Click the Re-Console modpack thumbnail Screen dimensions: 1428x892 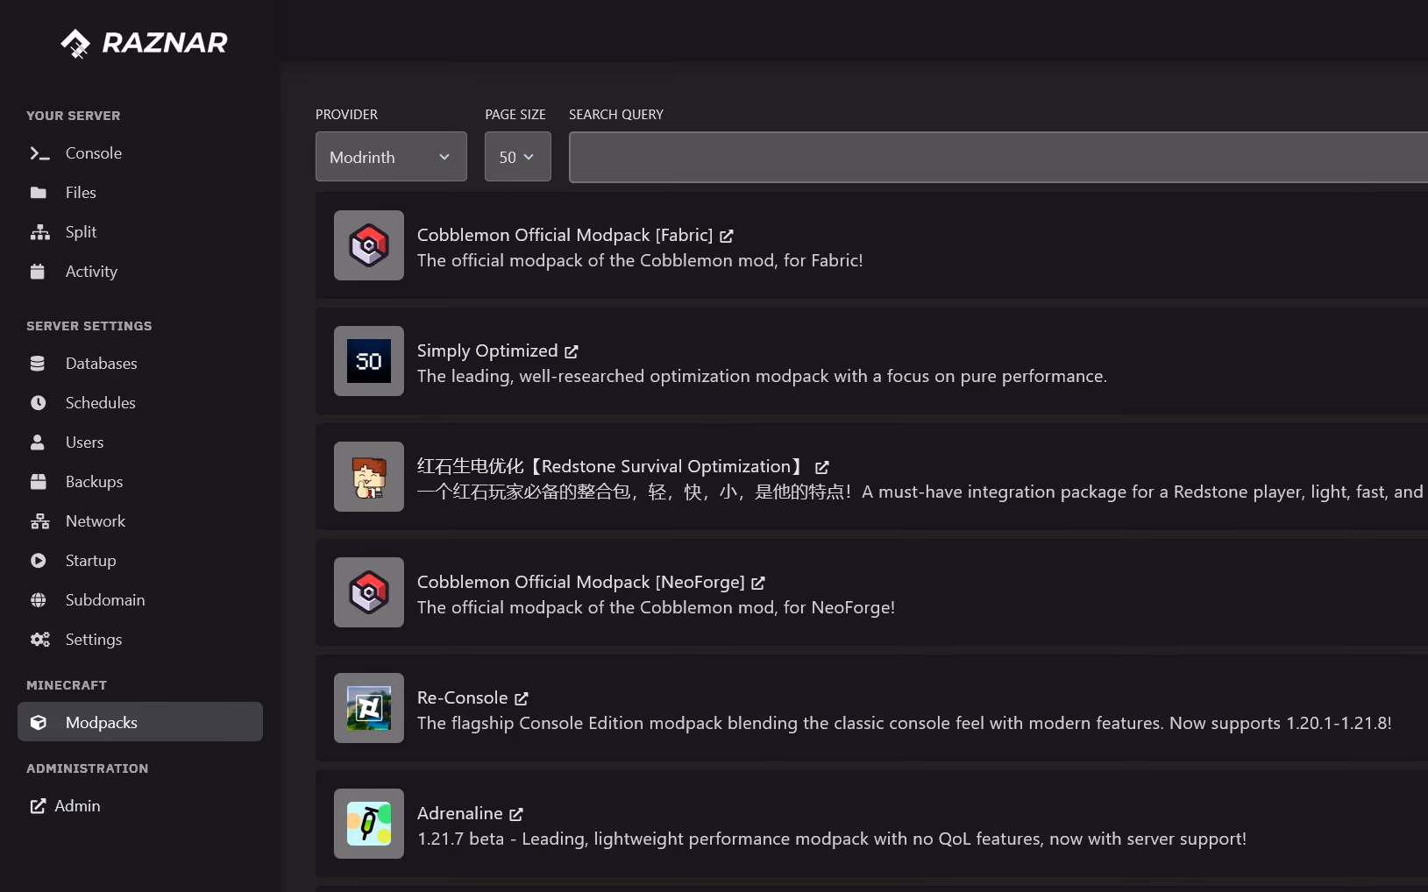tap(369, 708)
